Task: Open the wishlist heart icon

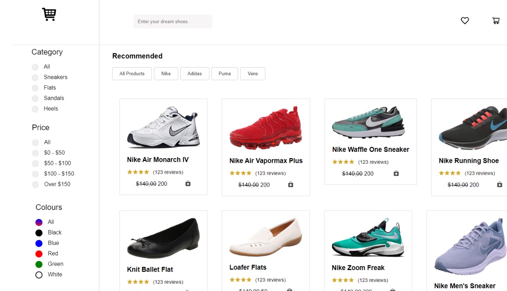Action: (465, 21)
